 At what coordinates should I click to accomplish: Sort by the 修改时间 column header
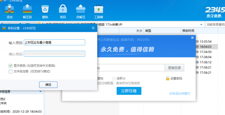(x=199, y=31)
